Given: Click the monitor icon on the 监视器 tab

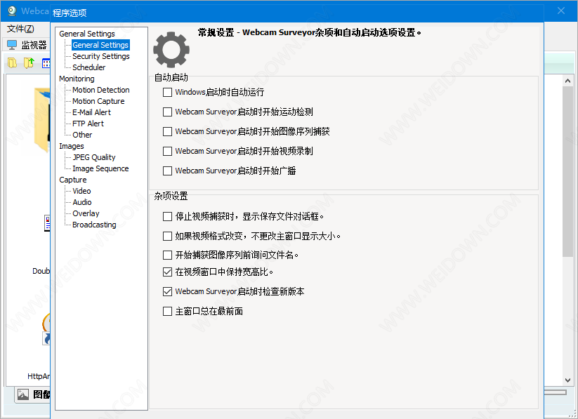Looking at the screenshot, I should tap(12, 45).
